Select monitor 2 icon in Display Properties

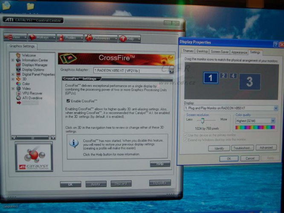tap(223, 75)
